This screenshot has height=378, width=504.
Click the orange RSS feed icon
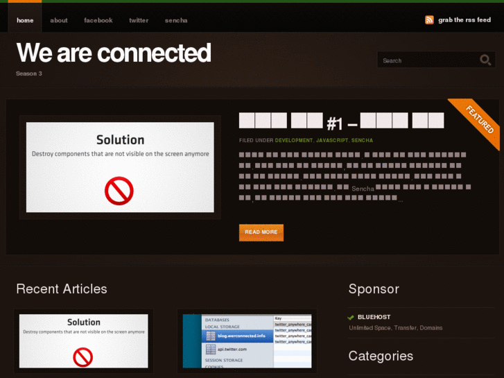coord(429,20)
